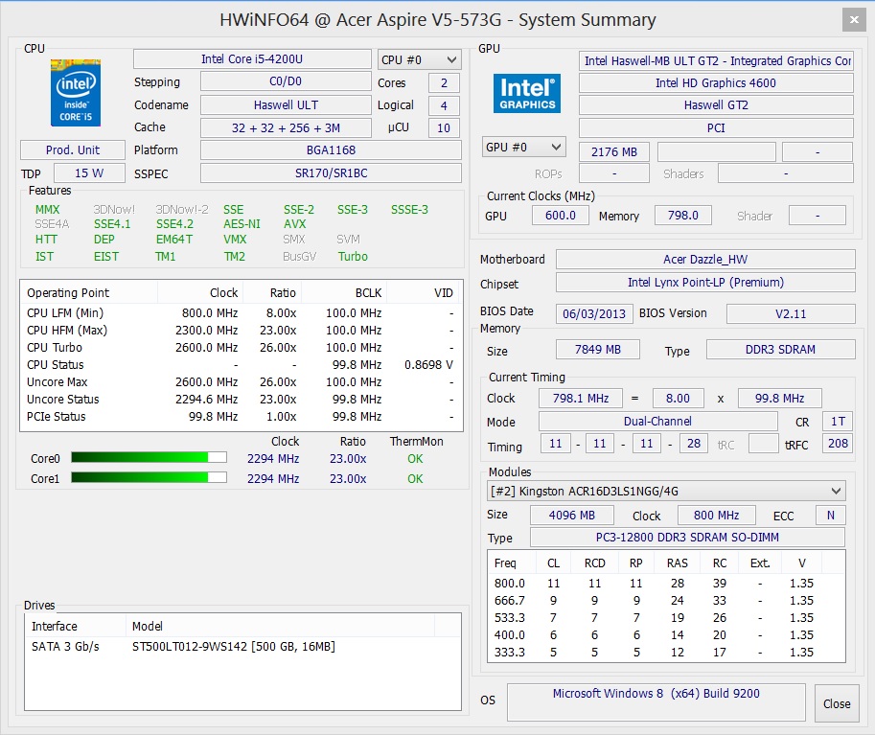Click the SSE4.2 feature label

(x=174, y=224)
